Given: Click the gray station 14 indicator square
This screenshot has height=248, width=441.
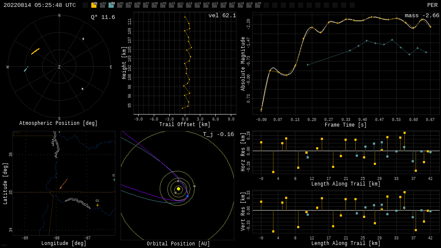Looking at the screenshot, I should 206,5.
